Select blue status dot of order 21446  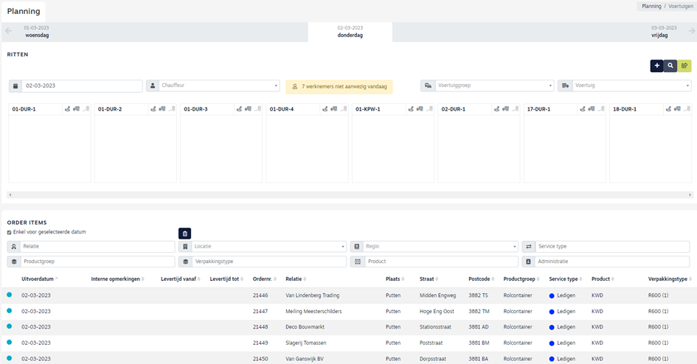click(10, 295)
